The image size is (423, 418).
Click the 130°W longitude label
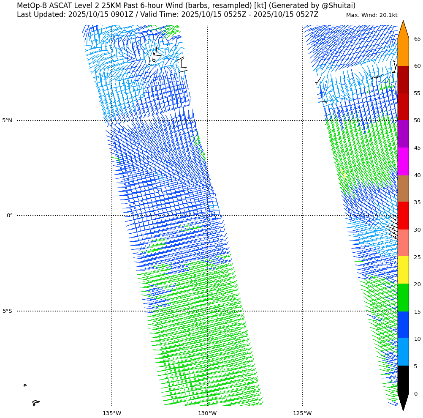tap(207, 413)
